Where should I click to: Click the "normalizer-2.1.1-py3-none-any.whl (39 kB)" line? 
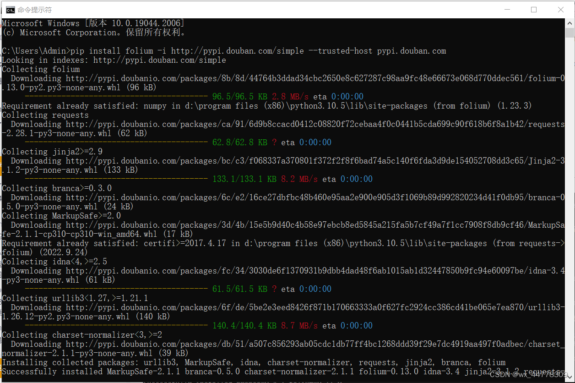(x=95, y=353)
